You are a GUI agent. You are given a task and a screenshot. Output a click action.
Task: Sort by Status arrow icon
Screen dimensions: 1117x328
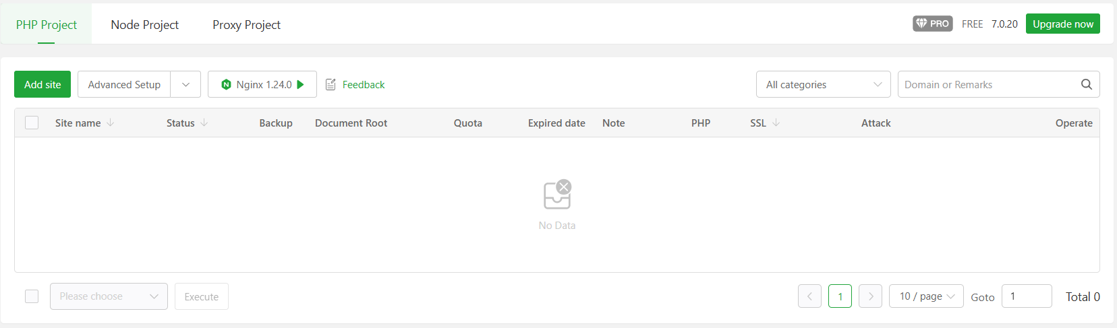204,123
